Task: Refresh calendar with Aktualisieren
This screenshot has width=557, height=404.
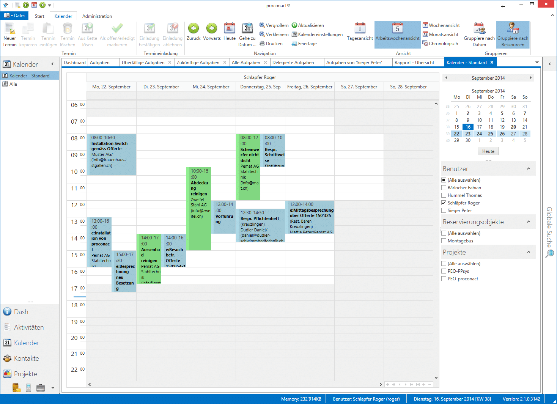Action: (x=308, y=25)
